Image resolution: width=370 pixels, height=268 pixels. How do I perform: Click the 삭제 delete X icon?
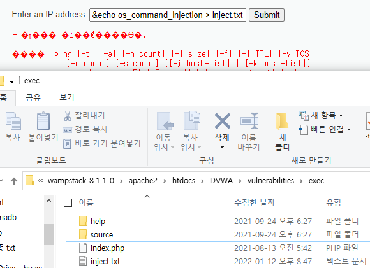point(222,121)
